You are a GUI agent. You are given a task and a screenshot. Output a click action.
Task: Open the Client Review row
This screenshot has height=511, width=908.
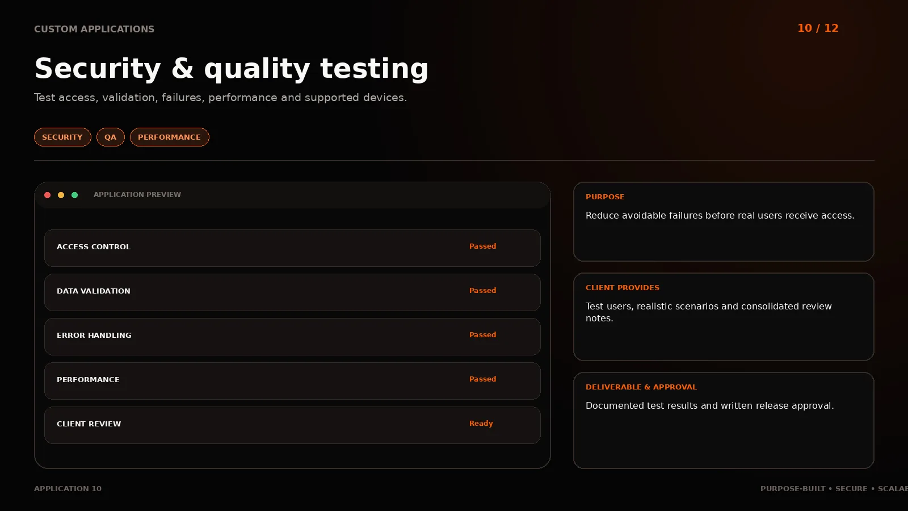pos(292,425)
